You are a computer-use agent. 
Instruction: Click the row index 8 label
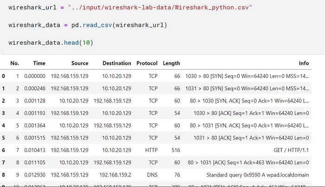(3, 175)
